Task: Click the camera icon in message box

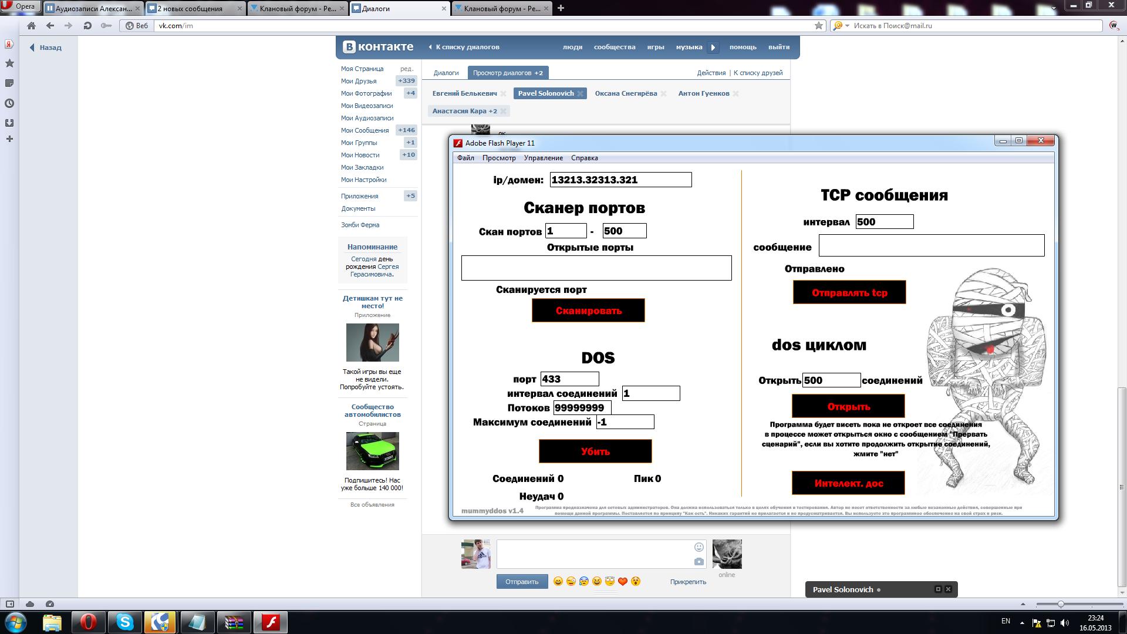Action: click(x=699, y=562)
